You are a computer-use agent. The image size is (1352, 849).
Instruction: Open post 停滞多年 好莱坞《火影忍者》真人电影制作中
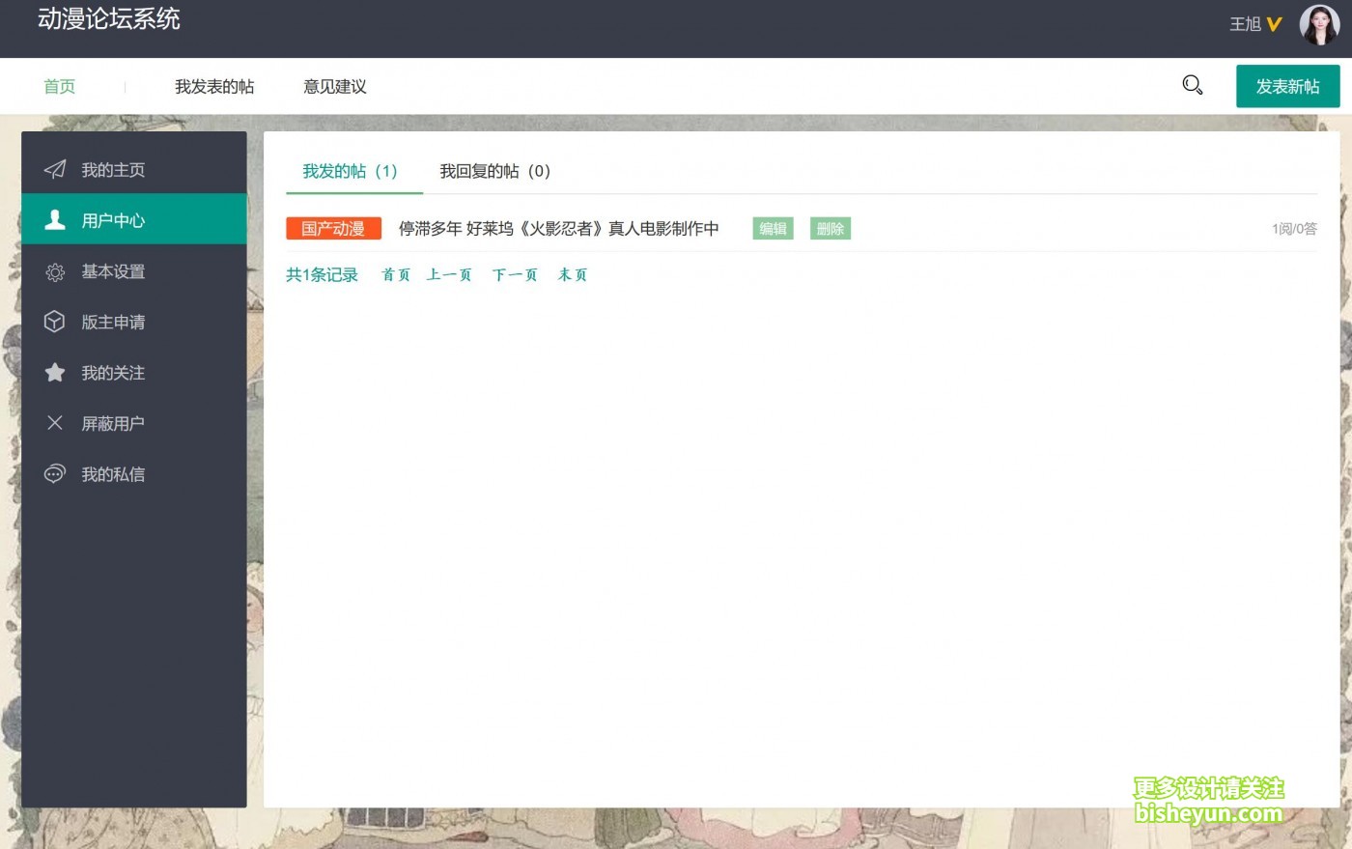[x=558, y=228]
